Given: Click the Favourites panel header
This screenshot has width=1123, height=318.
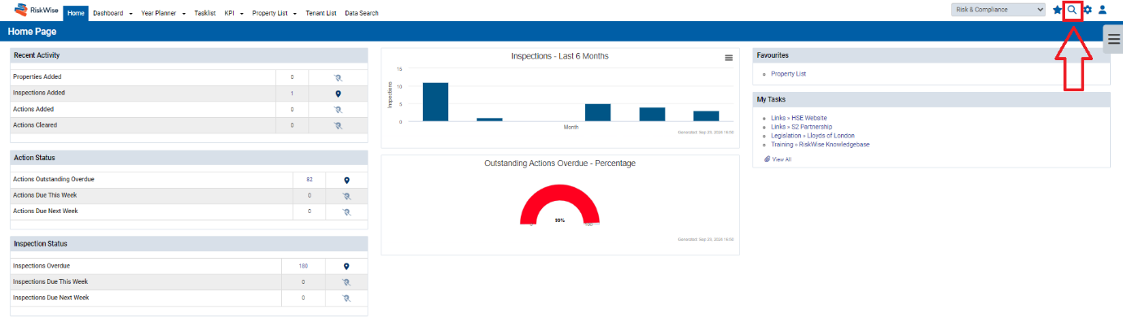Looking at the screenshot, I should [931, 55].
